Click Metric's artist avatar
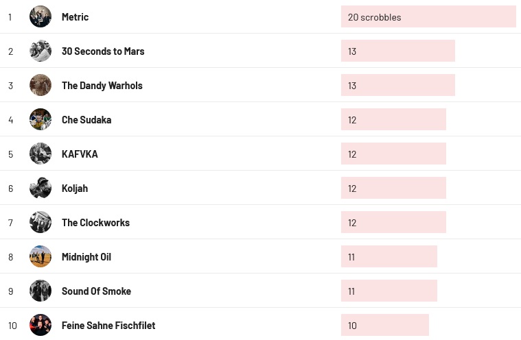 tap(40, 16)
